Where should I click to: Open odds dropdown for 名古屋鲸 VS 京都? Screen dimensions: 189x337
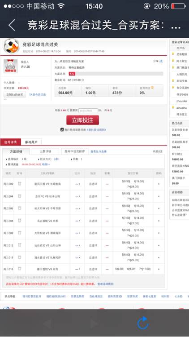tap(77, 221)
